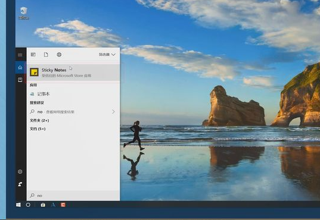Expand web search suggestion arrow for "no"
This screenshot has width=320, height=220.
[113, 112]
